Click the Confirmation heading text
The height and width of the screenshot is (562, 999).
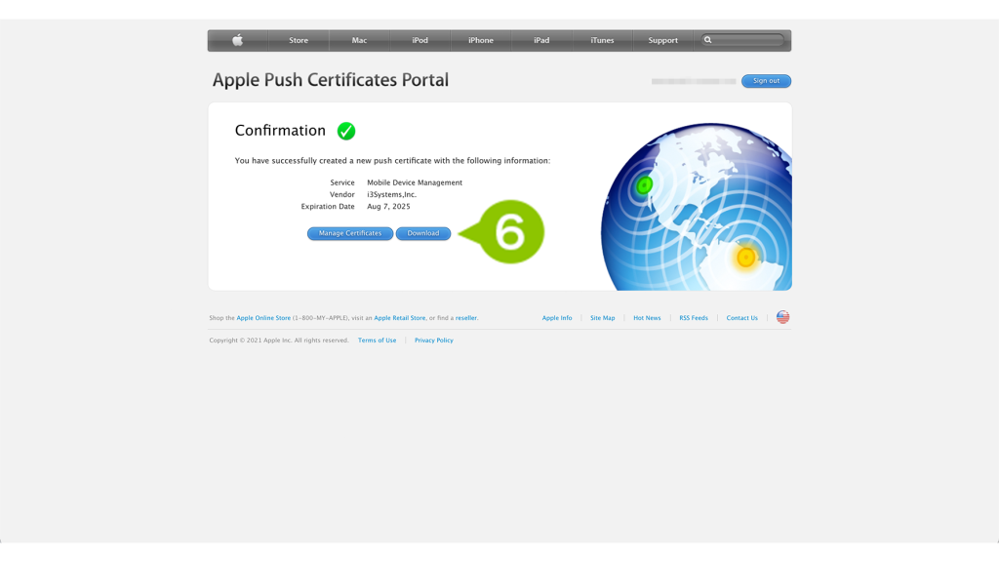click(280, 131)
